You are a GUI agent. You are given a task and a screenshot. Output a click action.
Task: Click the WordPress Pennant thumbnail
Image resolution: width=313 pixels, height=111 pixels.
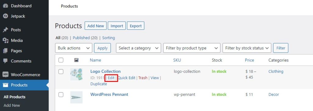76,97
